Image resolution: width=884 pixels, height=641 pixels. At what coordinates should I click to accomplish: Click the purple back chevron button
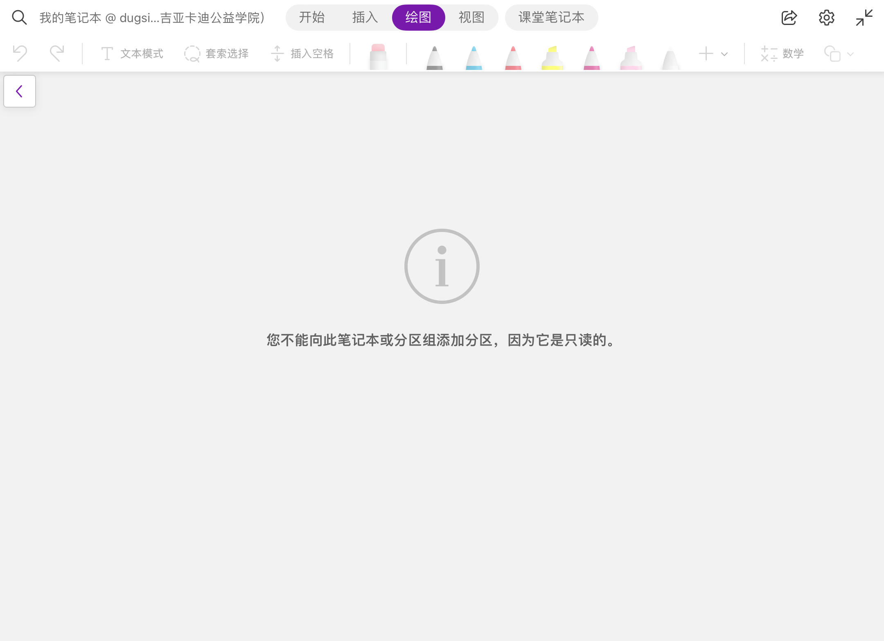click(x=20, y=91)
